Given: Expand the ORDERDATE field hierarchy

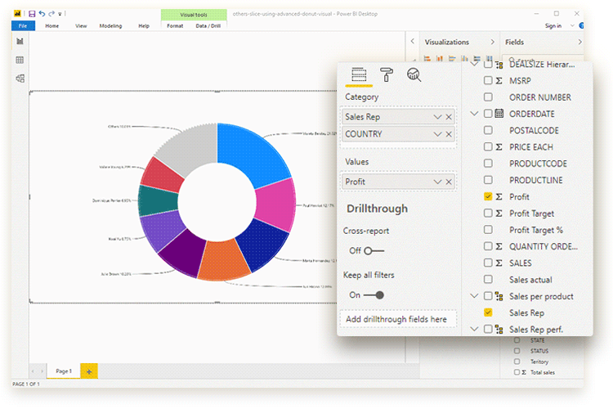Looking at the screenshot, I should (x=474, y=114).
